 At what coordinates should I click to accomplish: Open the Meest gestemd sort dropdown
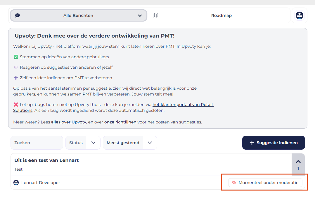pyautogui.click(x=130, y=143)
